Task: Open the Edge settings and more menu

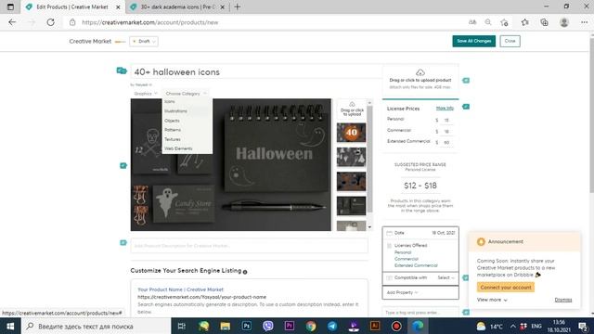Action: click(x=584, y=22)
